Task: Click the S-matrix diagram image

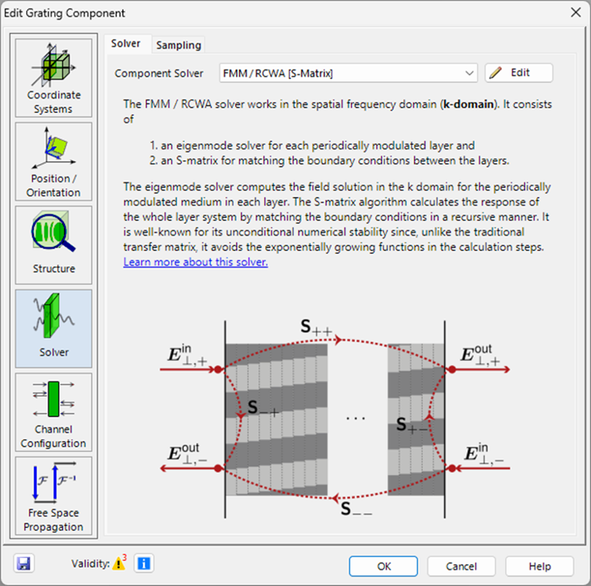Action: click(335, 419)
